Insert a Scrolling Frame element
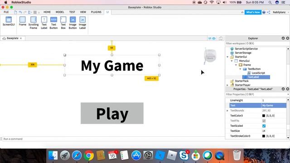The height and width of the screenshot is (163, 290). pos(34,23)
